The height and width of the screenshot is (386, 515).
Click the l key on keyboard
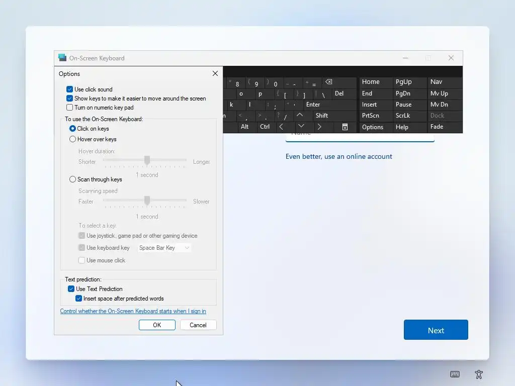click(x=254, y=105)
